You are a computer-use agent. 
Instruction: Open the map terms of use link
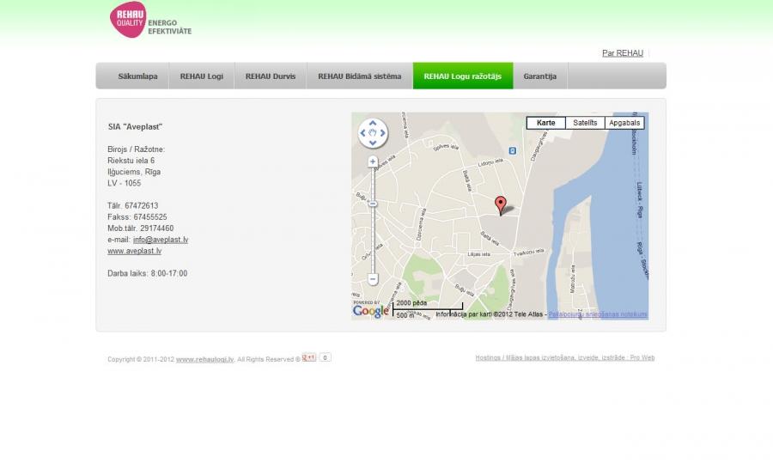tap(598, 314)
